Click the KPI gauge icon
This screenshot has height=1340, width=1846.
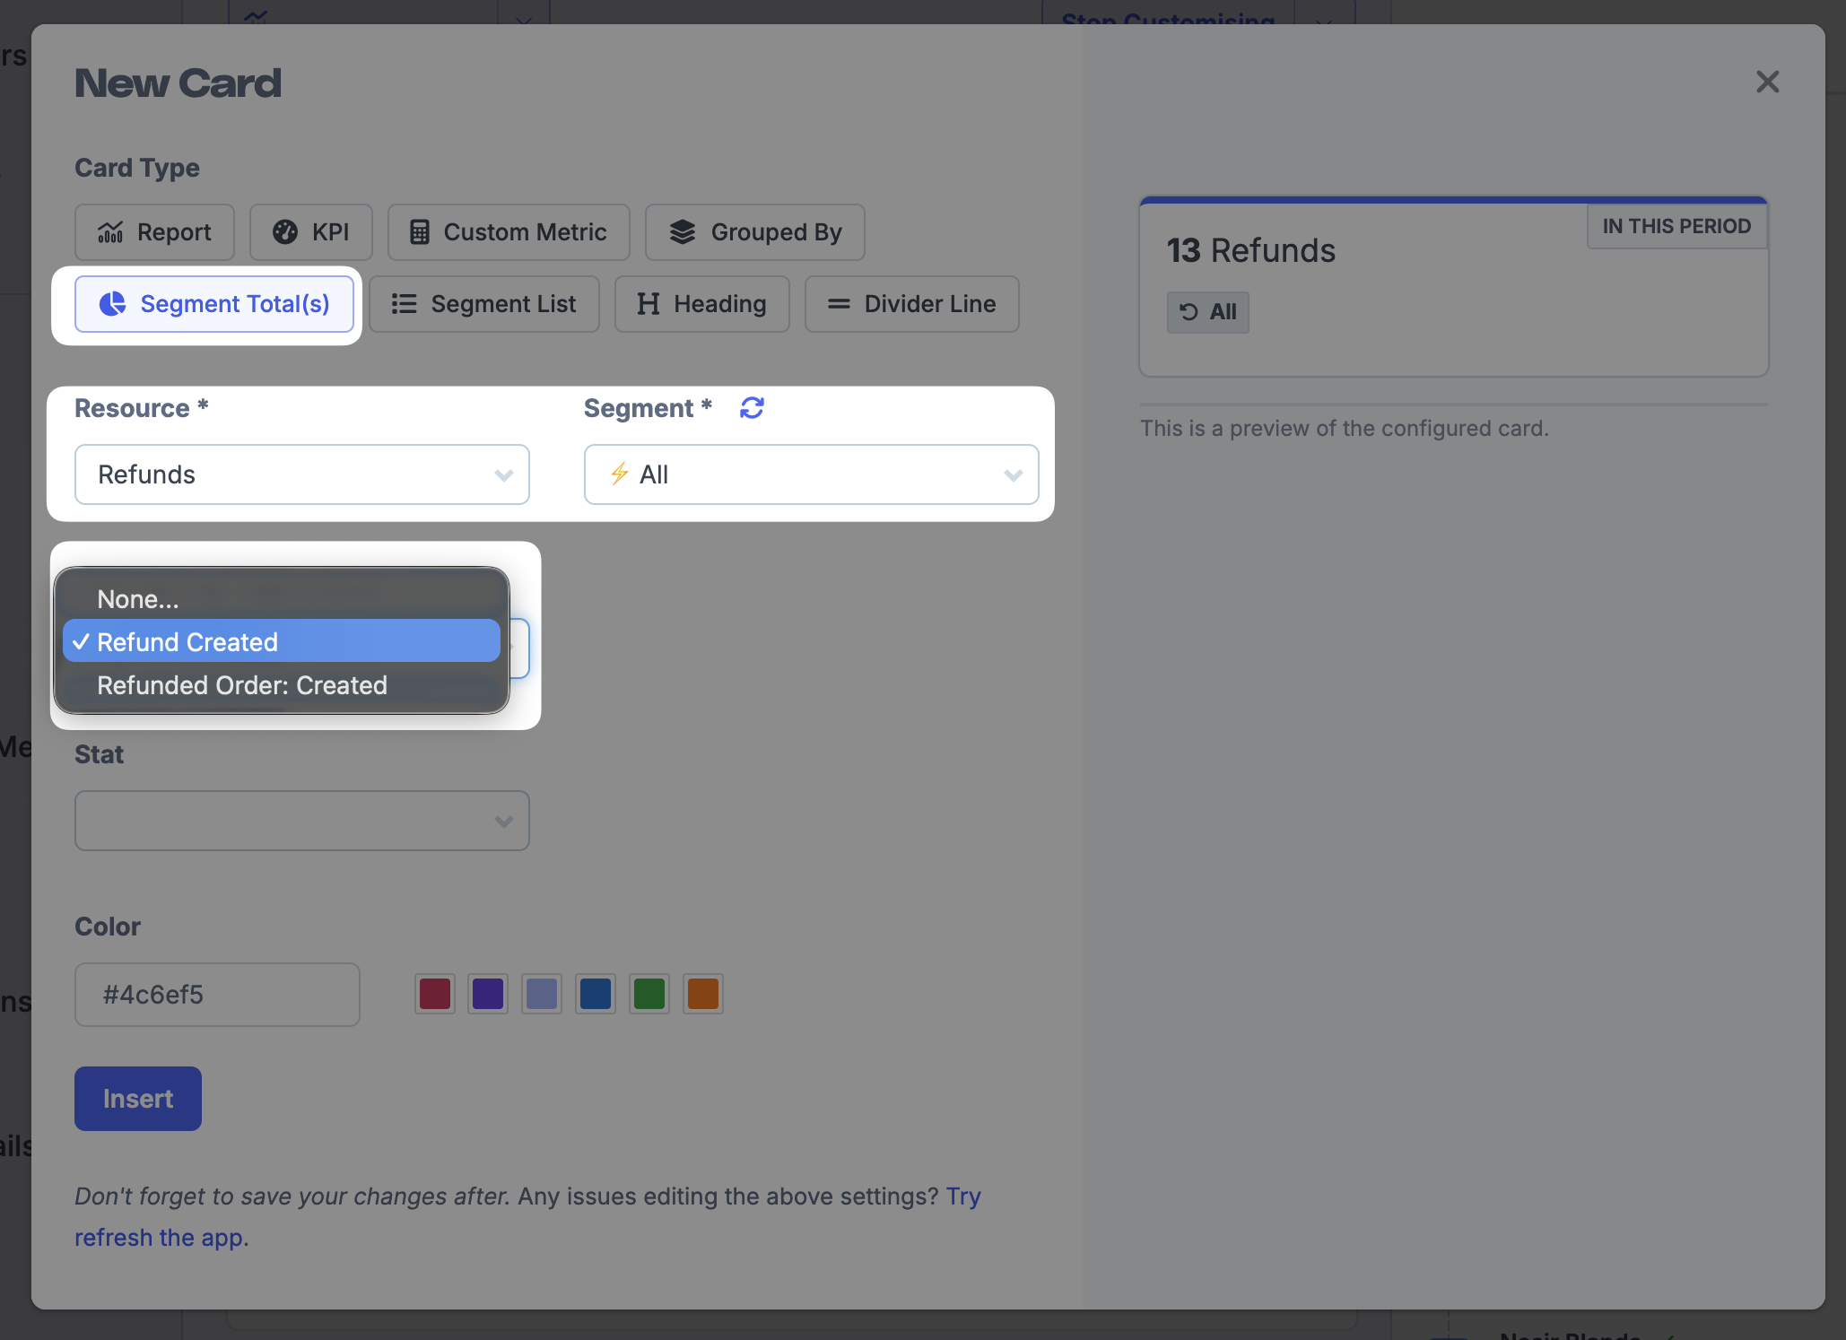285,232
